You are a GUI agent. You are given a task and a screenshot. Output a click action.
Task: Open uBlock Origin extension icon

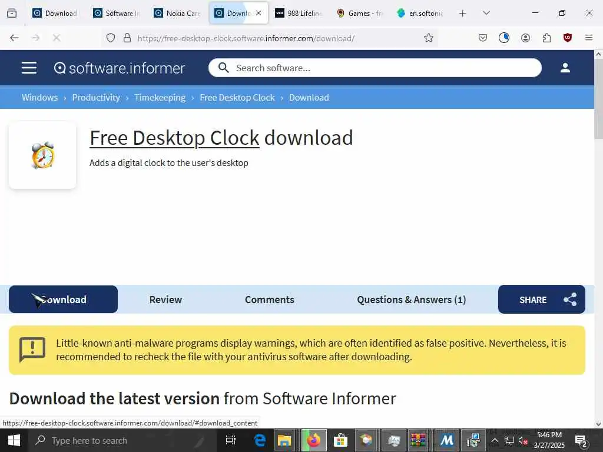pos(568,38)
